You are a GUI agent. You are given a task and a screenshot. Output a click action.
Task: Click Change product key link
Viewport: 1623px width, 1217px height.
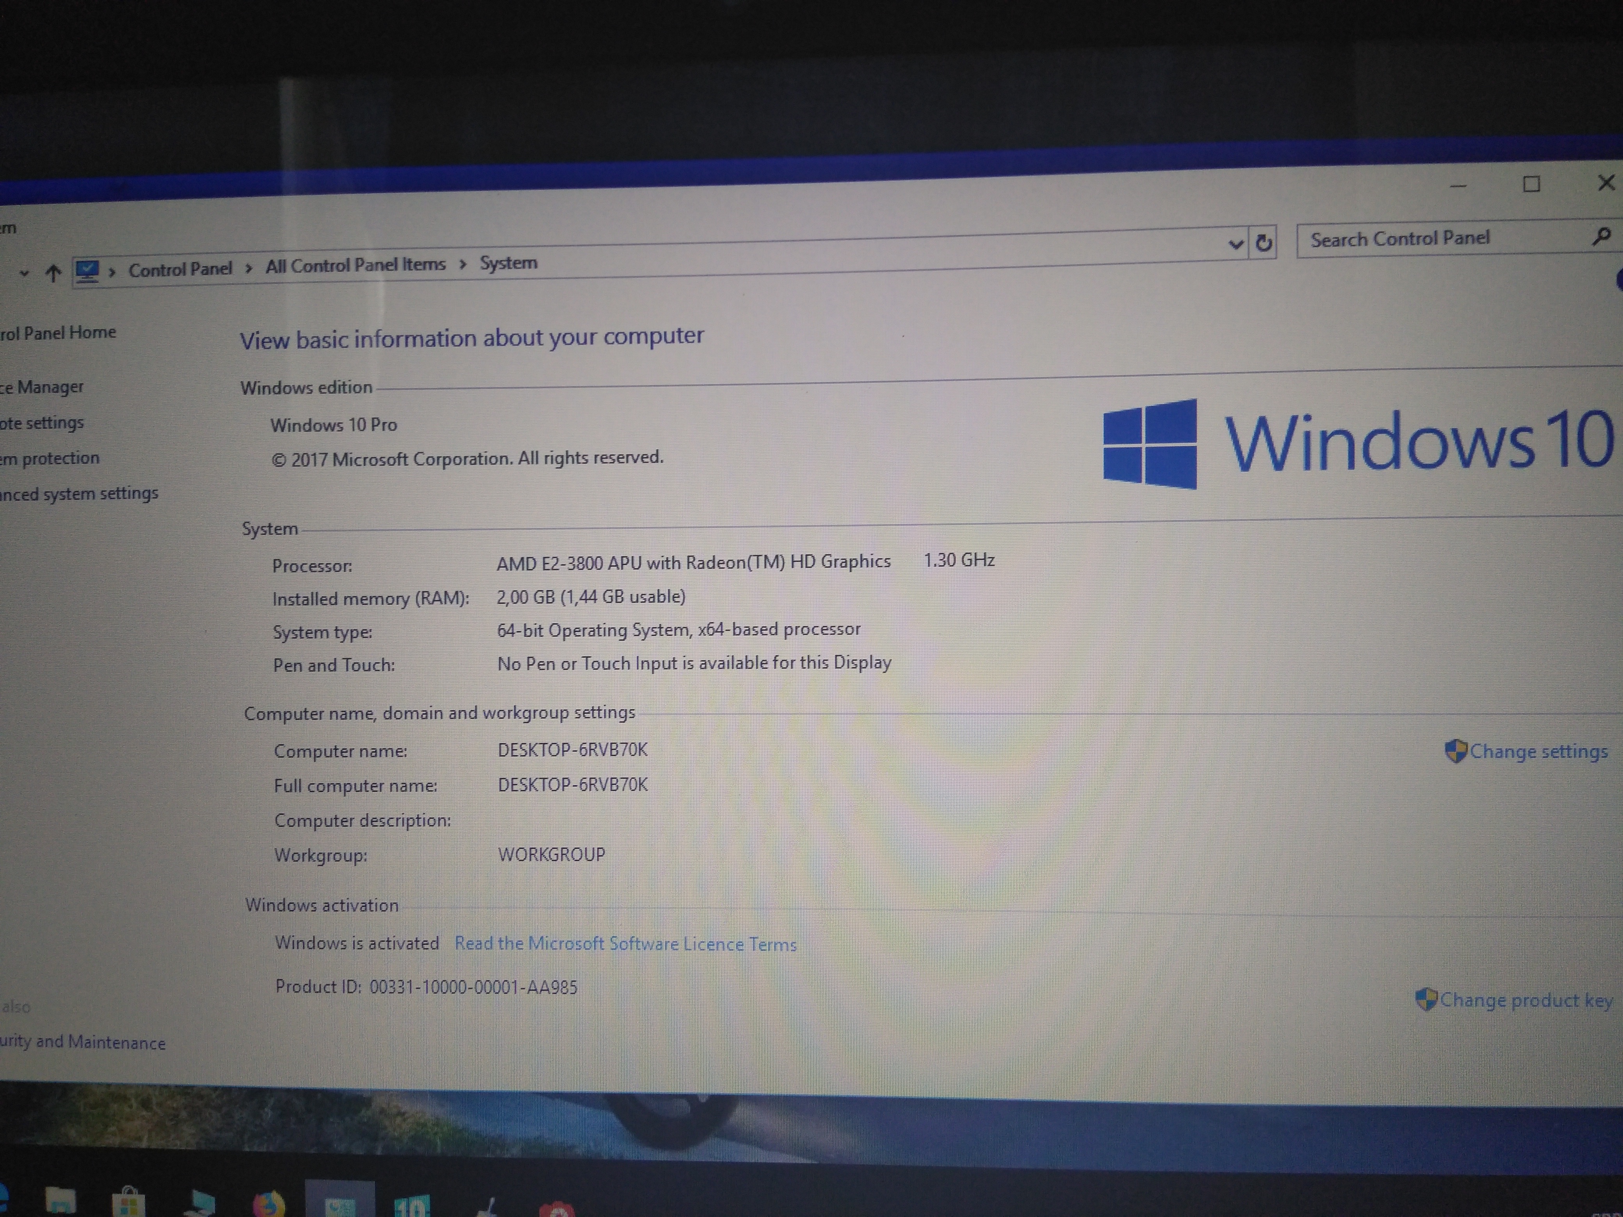pos(1526,1000)
